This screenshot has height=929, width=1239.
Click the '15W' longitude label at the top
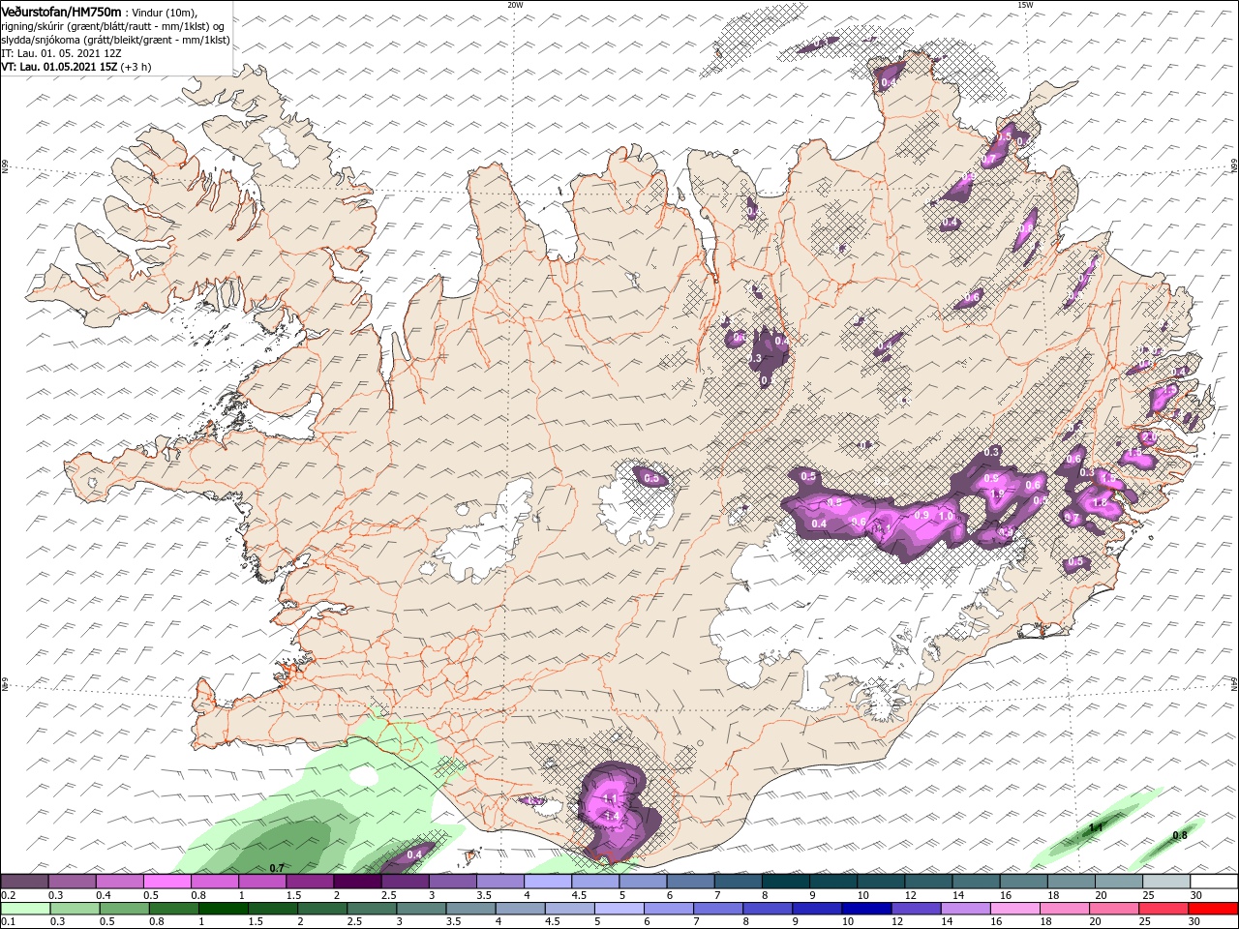coord(1025,5)
